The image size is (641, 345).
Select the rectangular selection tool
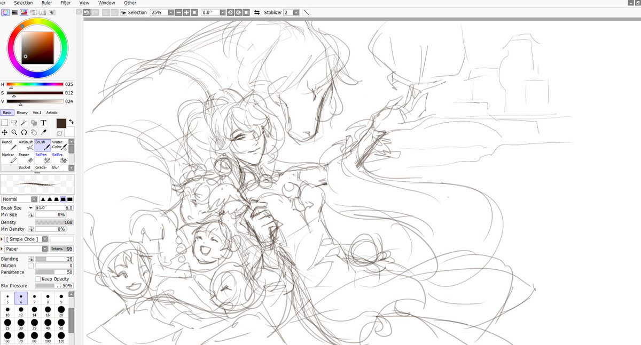pos(5,122)
